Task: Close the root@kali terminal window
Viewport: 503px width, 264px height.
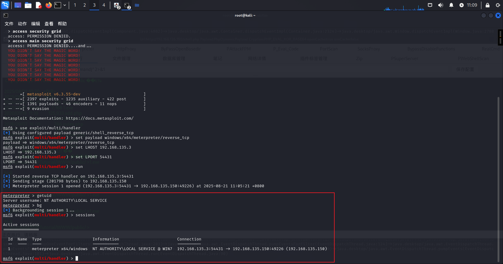Action: (498, 15)
